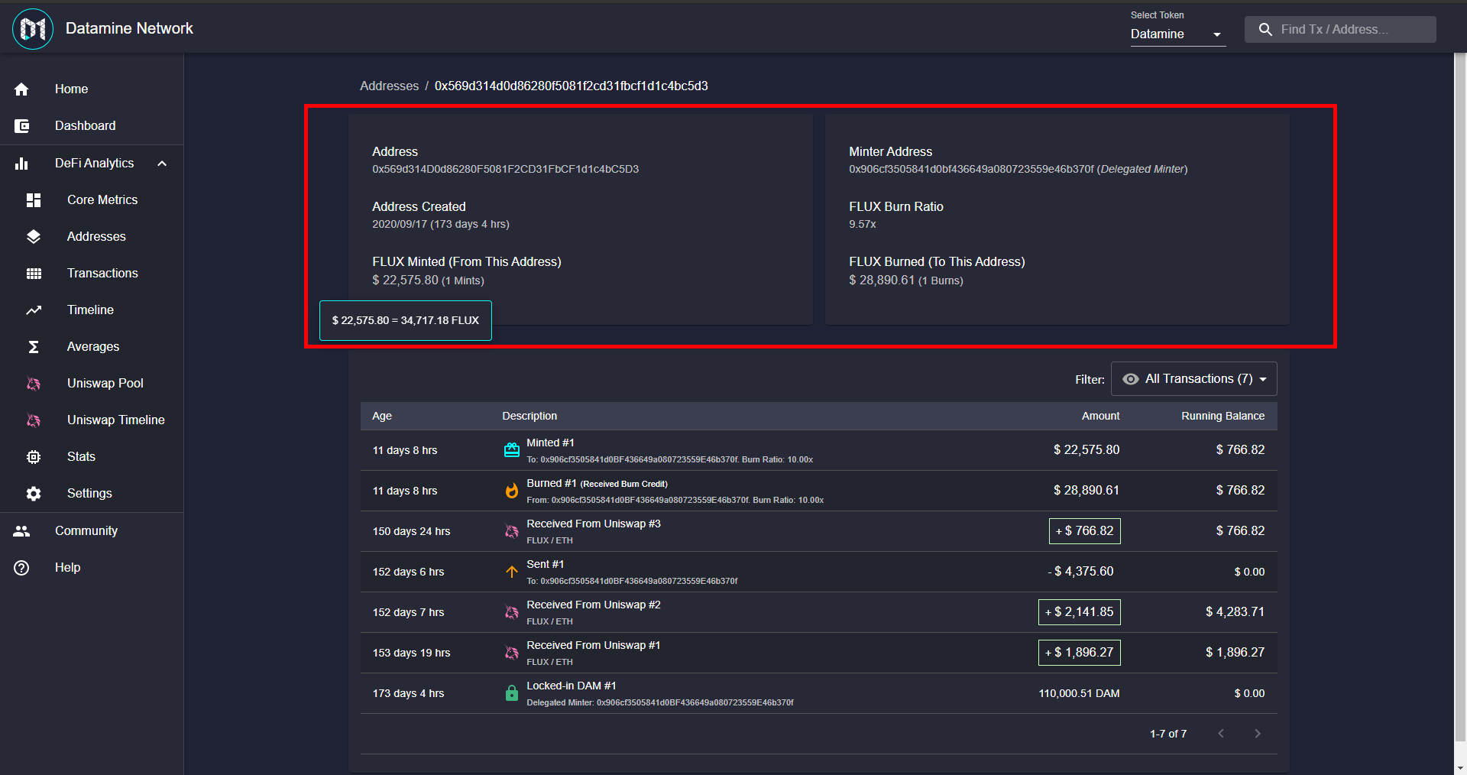1467x775 pixels.
Task: Open the Help page
Action: point(92,568)
